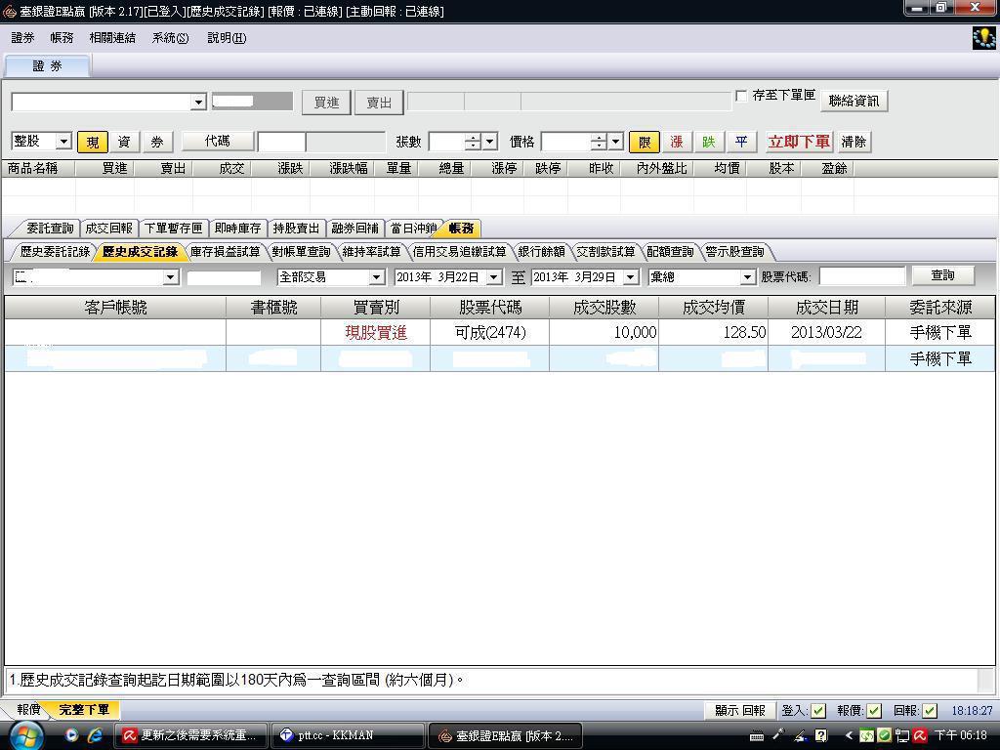Click the blue 平 flat price button

(x=740, y=142)
